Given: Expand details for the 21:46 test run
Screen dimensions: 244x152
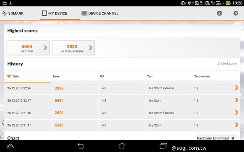Looking at the screenshot, I should tap(236, 113).
